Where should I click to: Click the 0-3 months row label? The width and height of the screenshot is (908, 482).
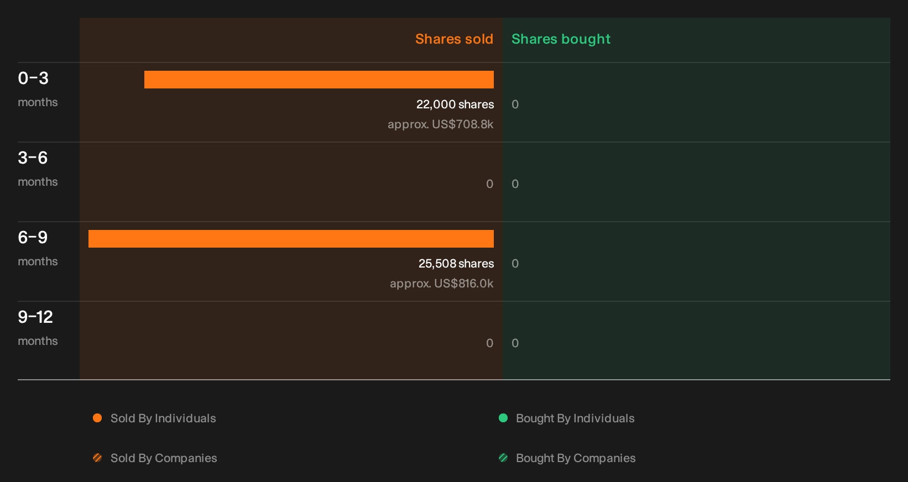38,89
